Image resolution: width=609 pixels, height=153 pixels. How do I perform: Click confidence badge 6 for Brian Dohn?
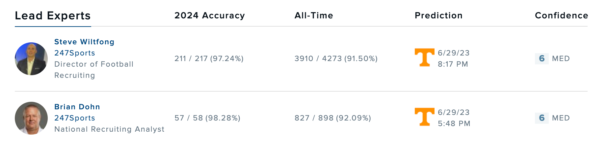pyautogui.click(x=542, y=118)
